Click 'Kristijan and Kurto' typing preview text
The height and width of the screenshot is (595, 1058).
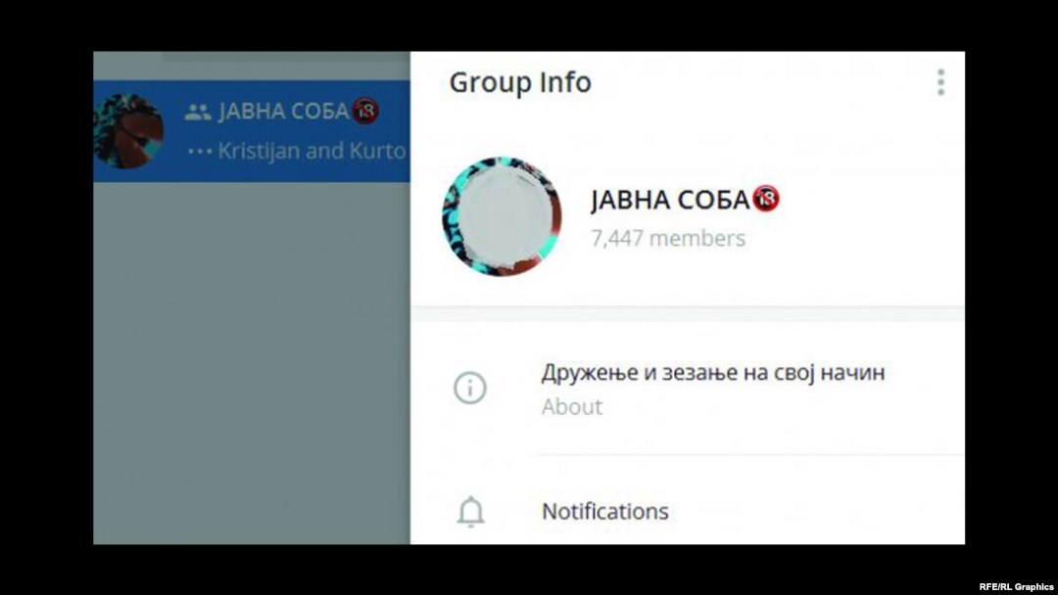(x=312, y=151)
